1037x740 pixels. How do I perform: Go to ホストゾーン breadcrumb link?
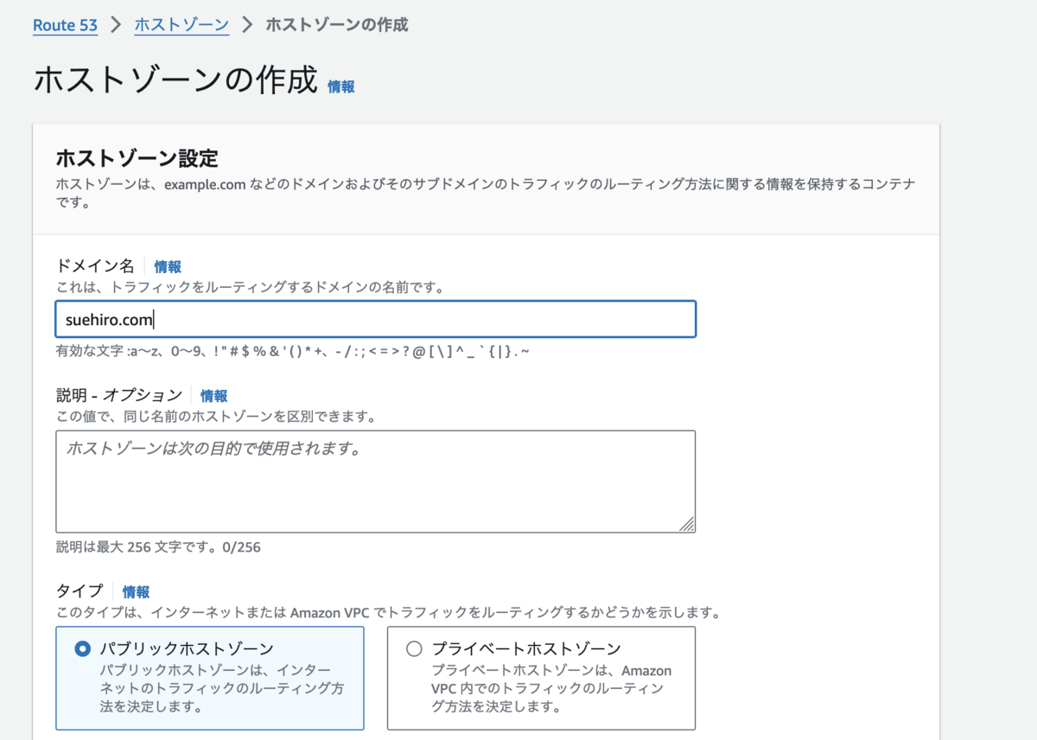click(x=181, y=25)
